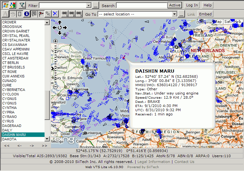Screen dimensions: 244x171
Task: Click the Embed button
Action: coord(205,14)
